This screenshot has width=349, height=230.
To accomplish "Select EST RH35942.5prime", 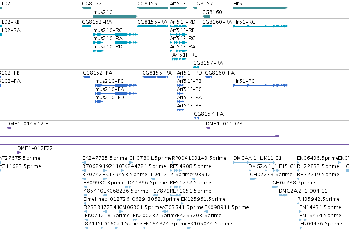I will (x=298, y=203).
